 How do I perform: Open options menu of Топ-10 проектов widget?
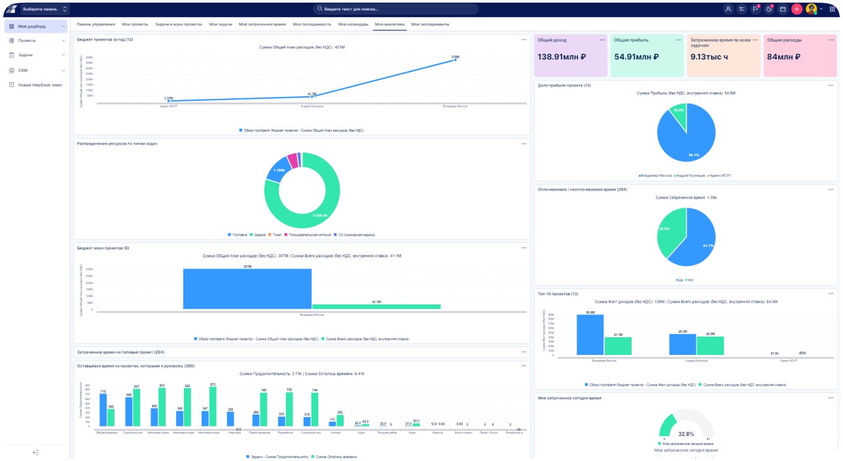[831, 293]
